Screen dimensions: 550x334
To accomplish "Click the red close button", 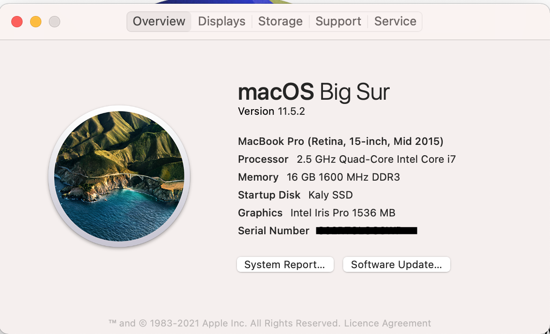I will [16, 21].
